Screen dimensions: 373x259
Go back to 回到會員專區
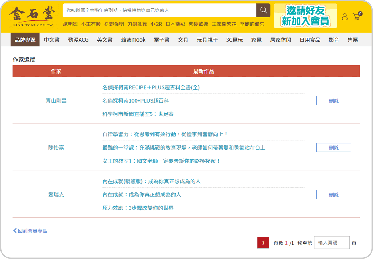coord(30,231)
